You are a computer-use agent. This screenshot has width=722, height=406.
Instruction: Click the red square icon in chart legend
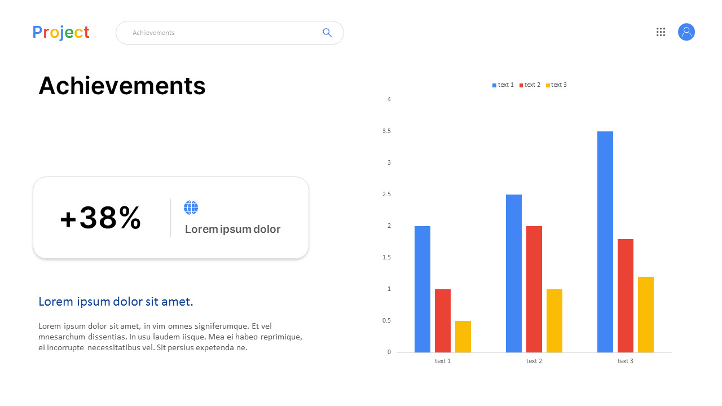(521, 85)
